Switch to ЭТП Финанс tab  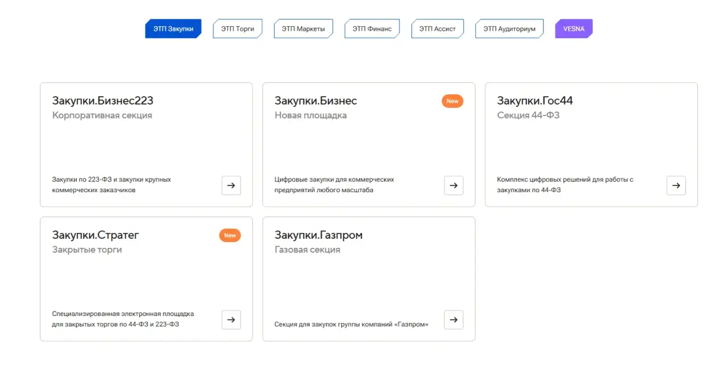tap(372, 29)
